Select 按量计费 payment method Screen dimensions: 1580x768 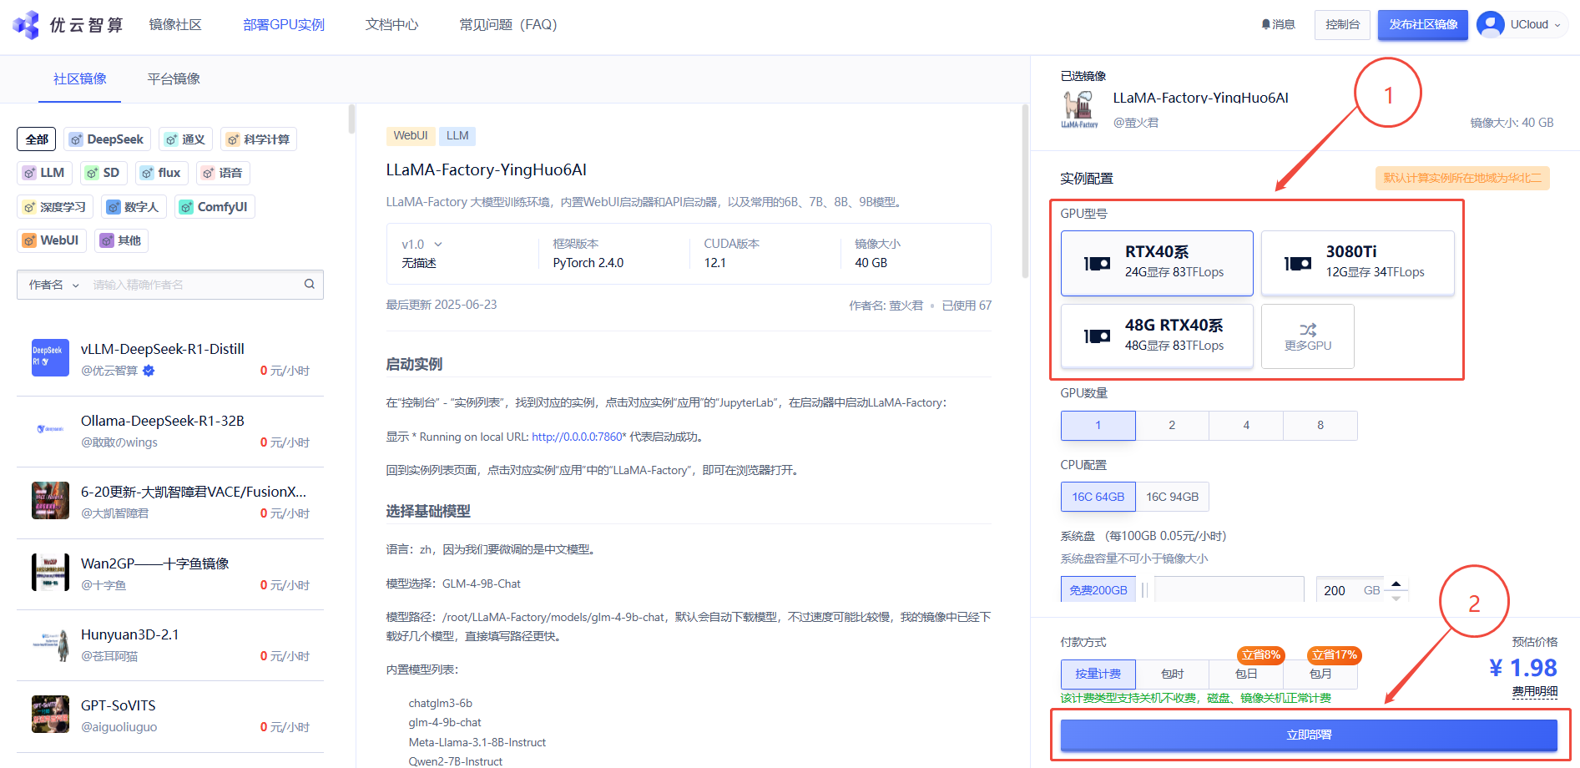point(1098,674)
